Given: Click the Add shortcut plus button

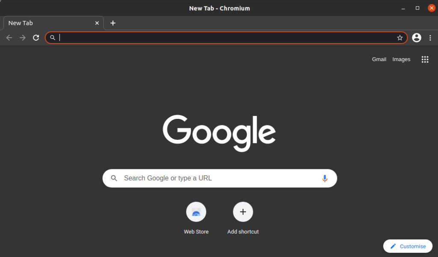Looking at the screenshot, I should [243, 212].
